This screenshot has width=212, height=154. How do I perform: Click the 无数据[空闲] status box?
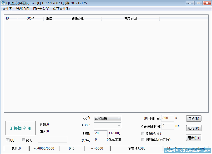coord(21,128)
